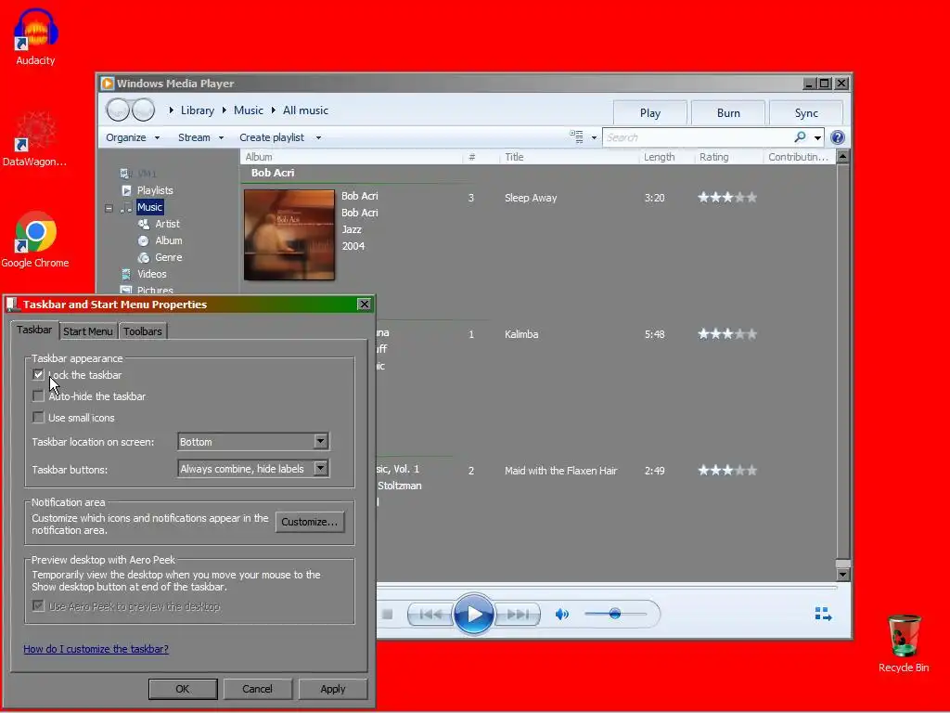Sort by the Length column header

coord(660,157)
